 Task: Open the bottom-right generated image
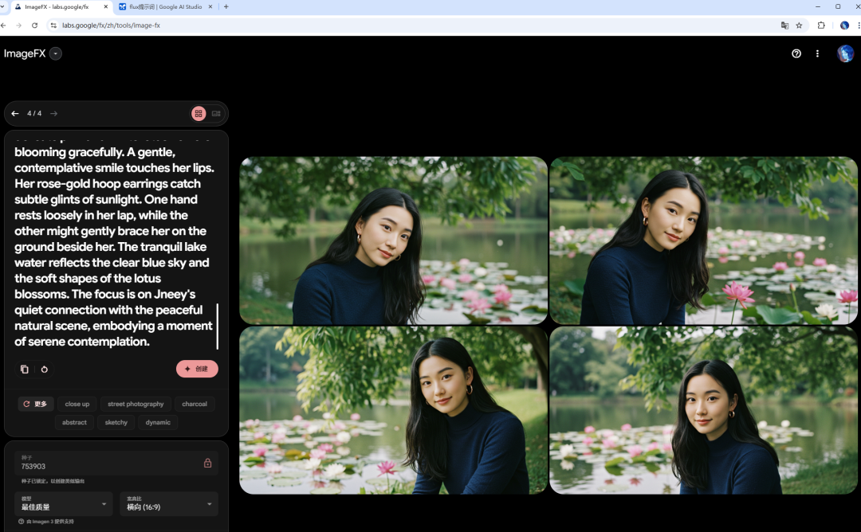703,410
